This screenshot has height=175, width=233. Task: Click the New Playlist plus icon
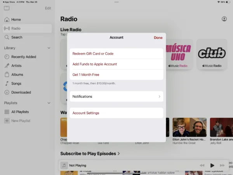coord(7,121)
